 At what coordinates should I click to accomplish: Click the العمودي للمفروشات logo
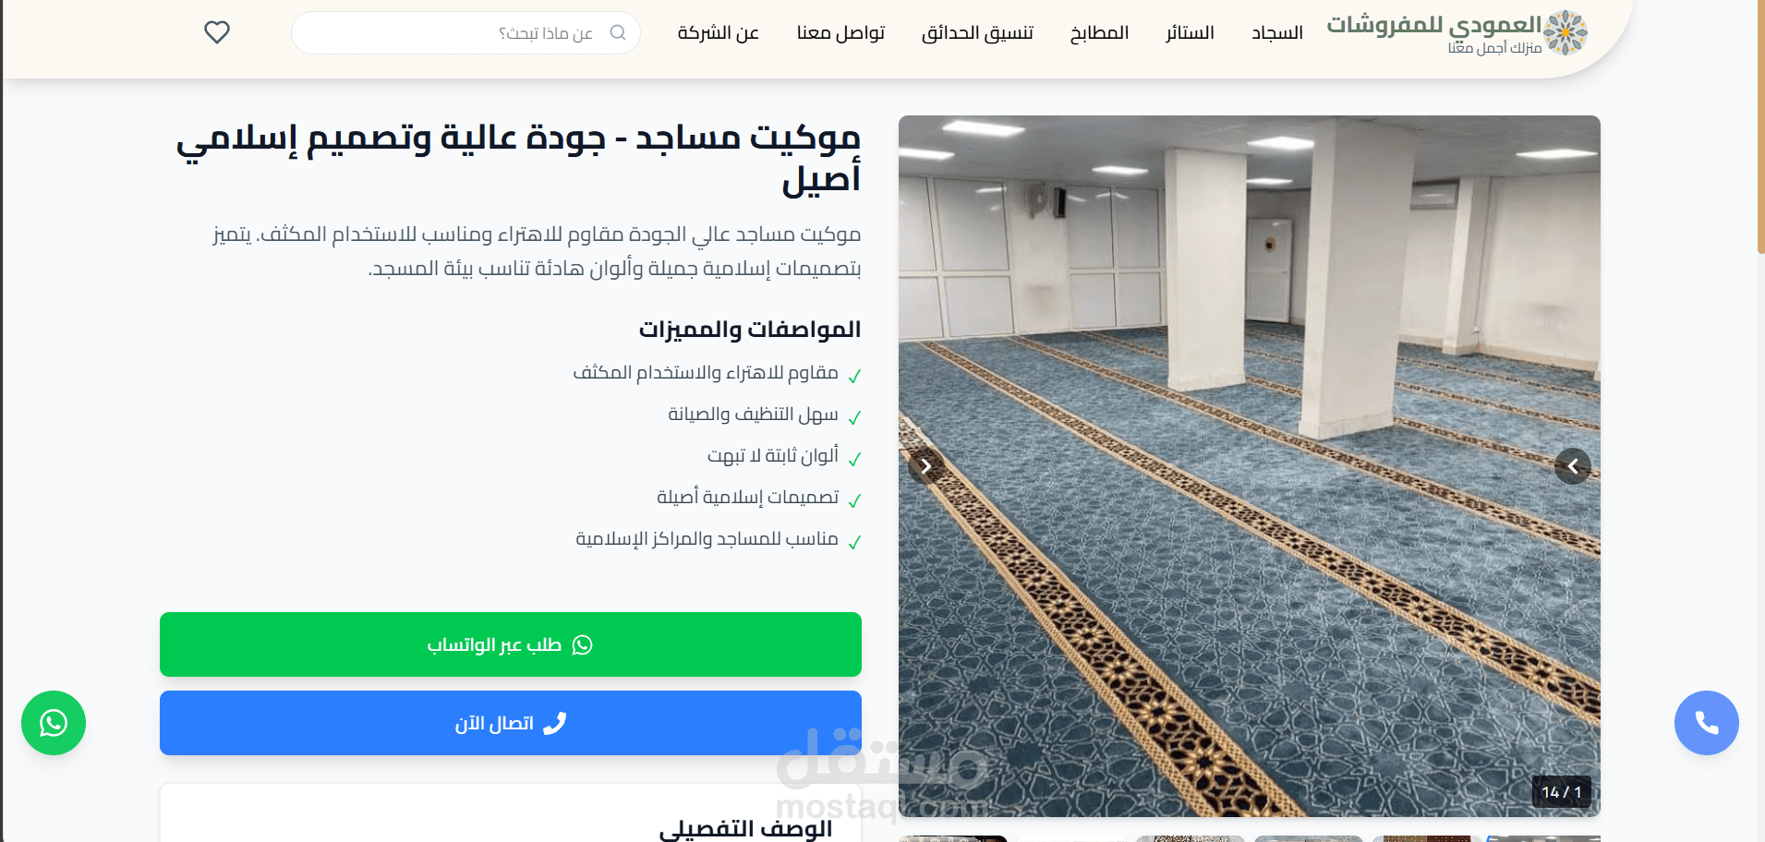point(1457,33)
